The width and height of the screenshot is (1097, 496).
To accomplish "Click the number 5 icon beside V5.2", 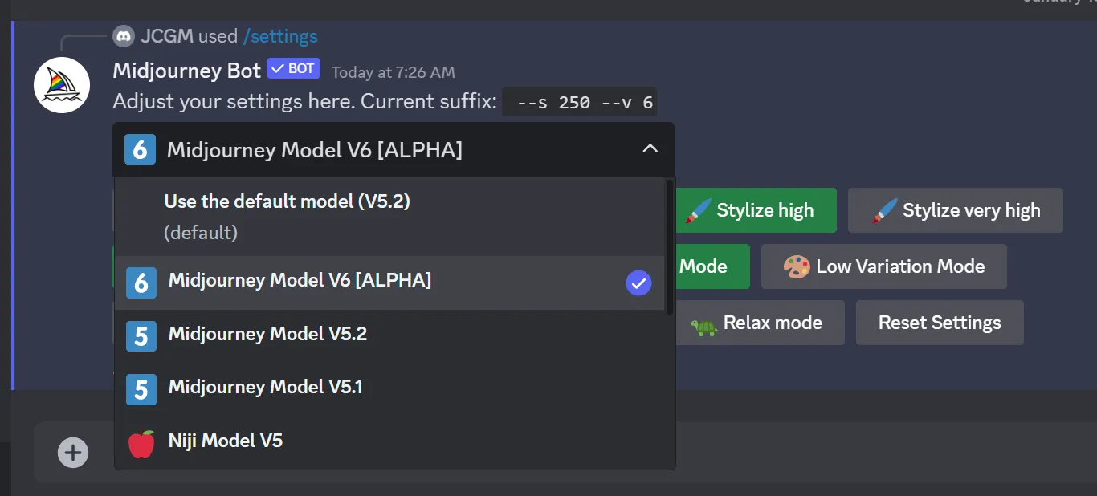I will click(x=141, y=335).
